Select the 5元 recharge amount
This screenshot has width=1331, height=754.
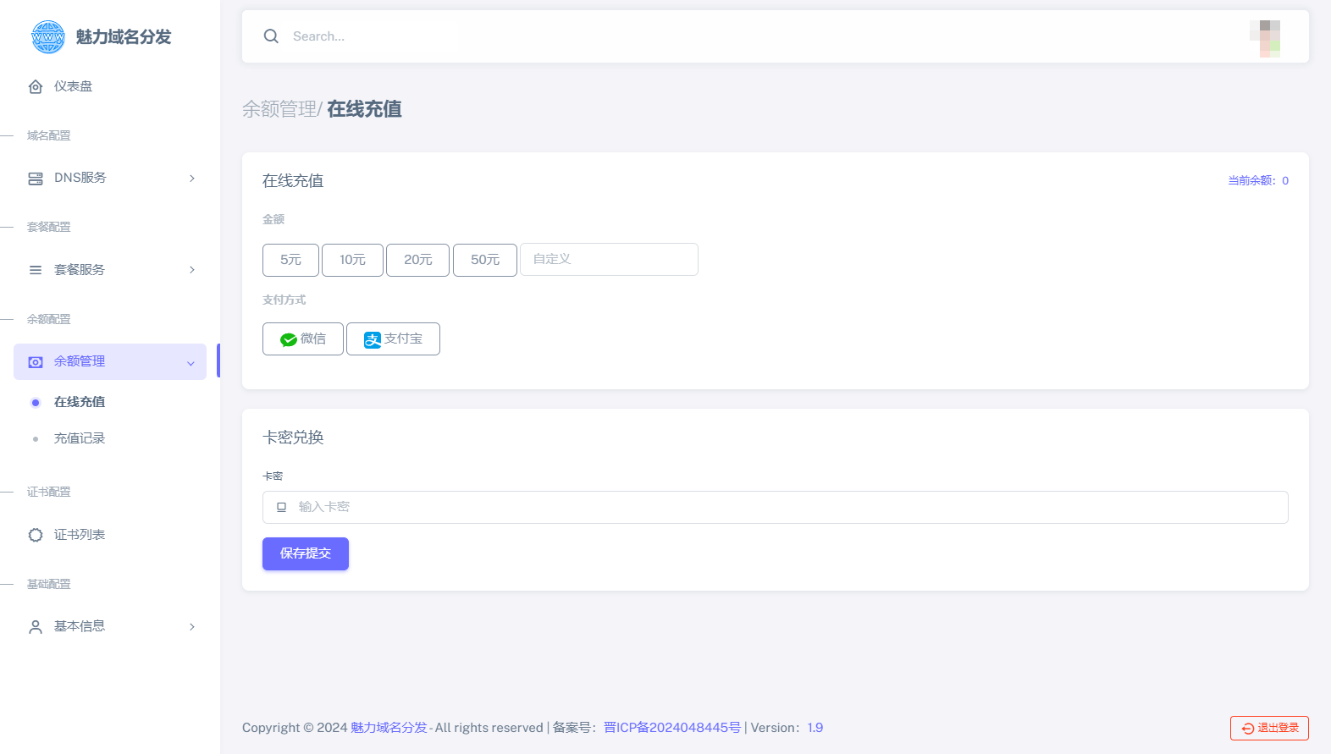(x=290, y=260)
